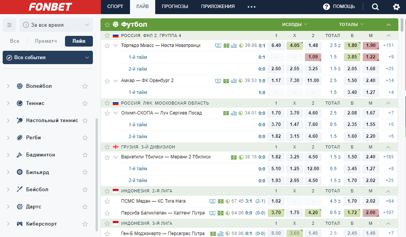Viewport: 406px width, 237px height.
Task: Open video broadcast icon for Амкар match
Action: [x=218, y=81]
